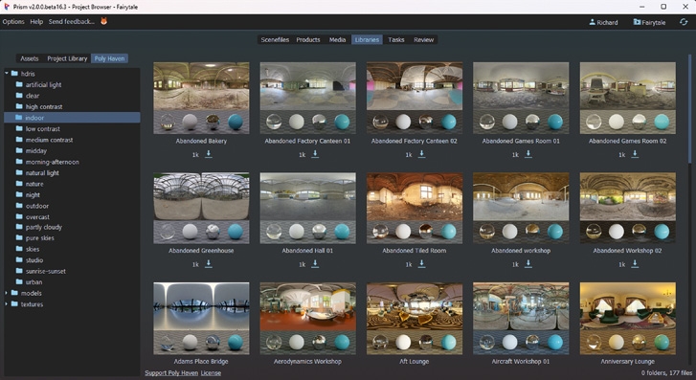
Task: Select the Aft Lounge thumbnail
Action: (x=415, y=319)
